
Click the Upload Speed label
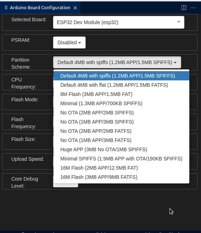click(28, 159)
